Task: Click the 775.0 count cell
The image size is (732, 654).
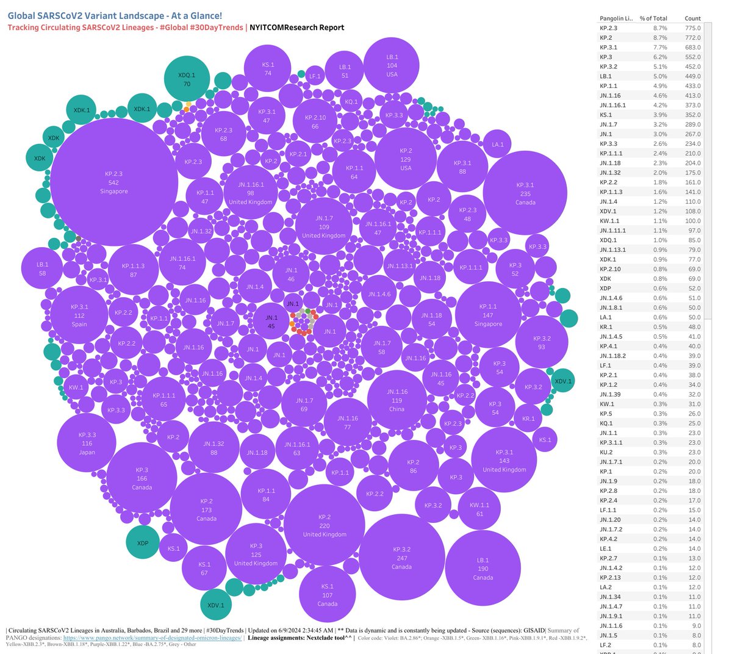Action: (692, 28)
